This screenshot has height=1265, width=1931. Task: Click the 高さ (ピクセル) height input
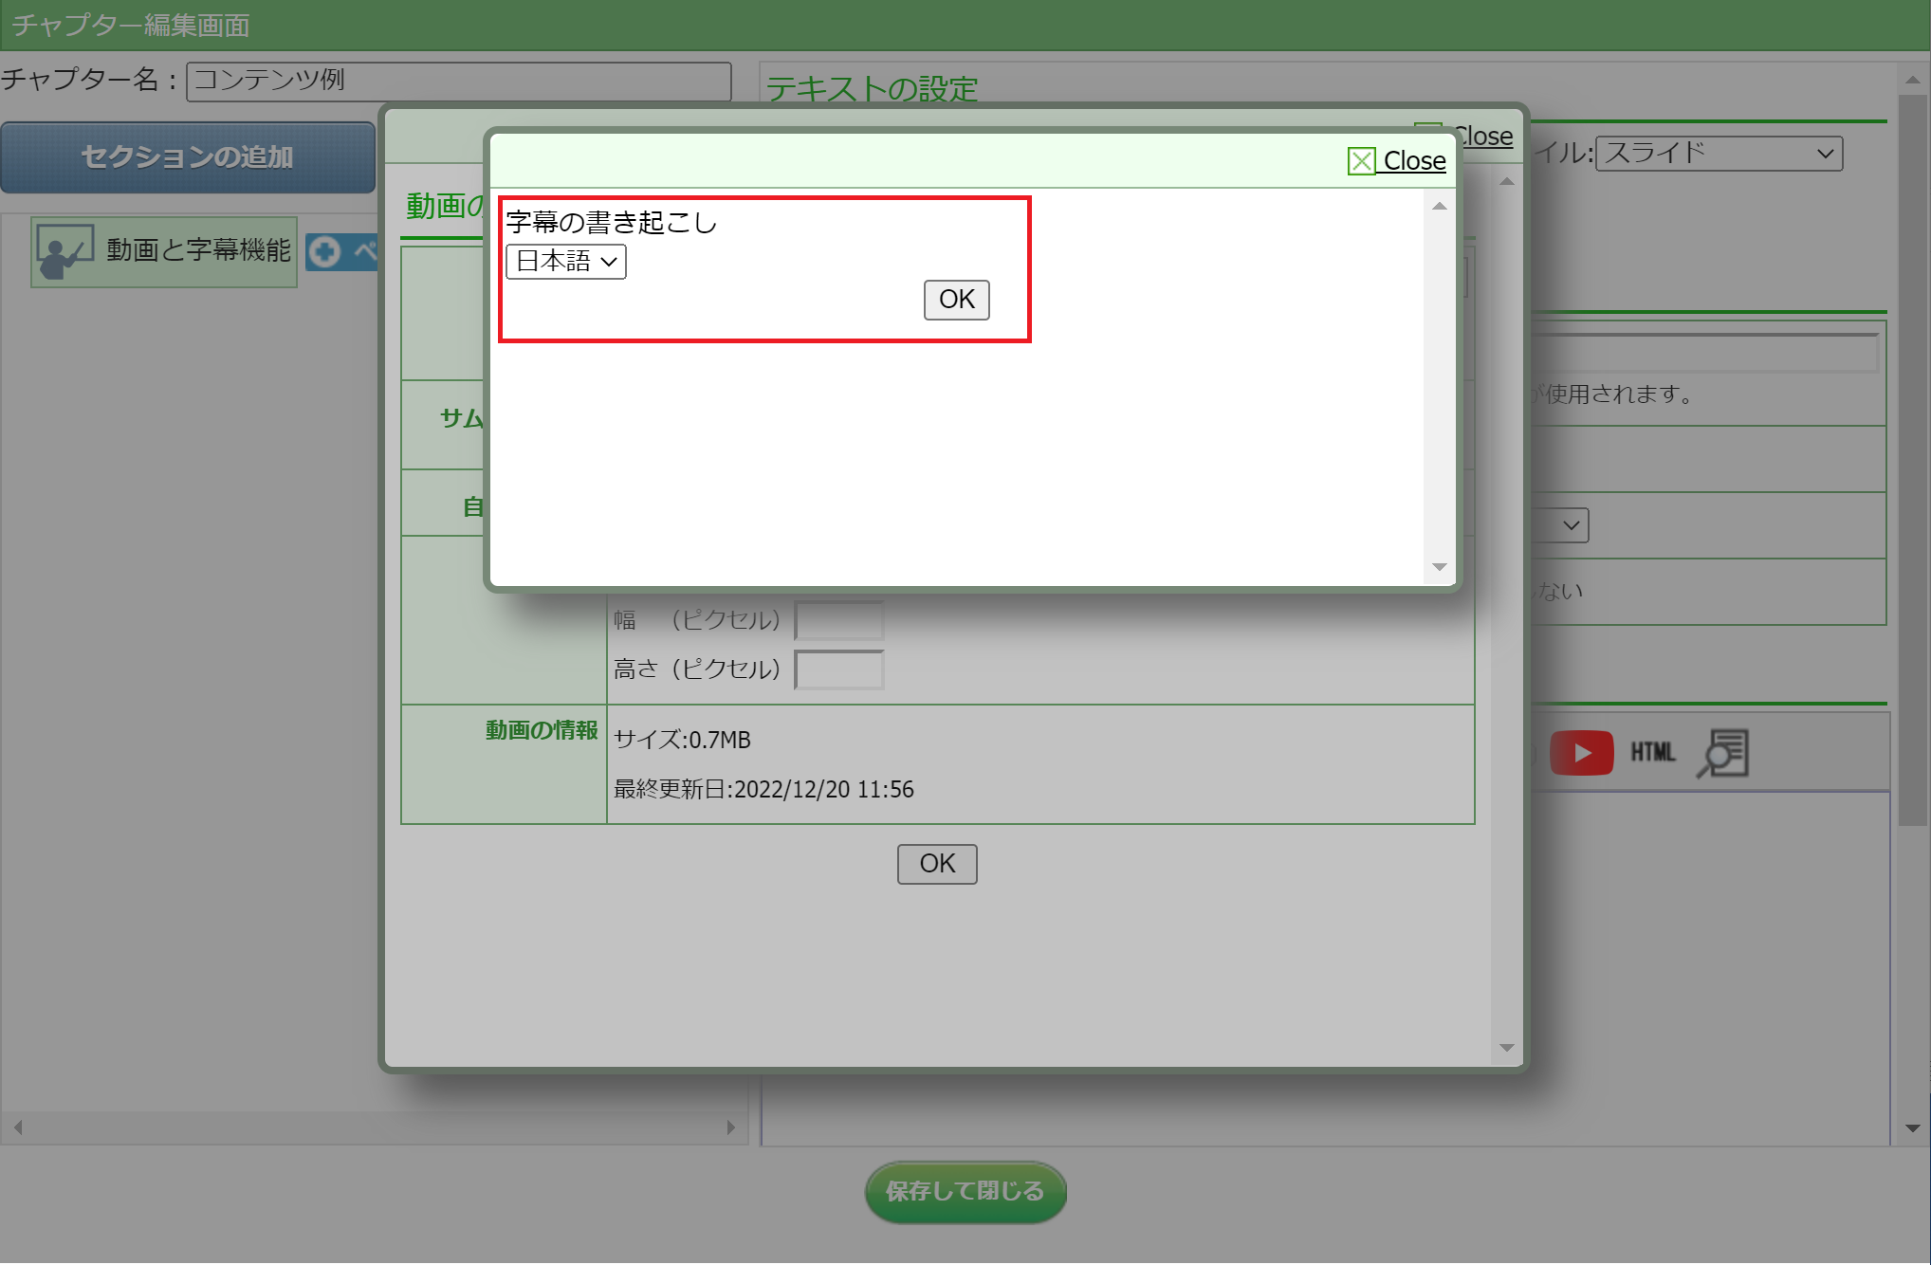838,669
